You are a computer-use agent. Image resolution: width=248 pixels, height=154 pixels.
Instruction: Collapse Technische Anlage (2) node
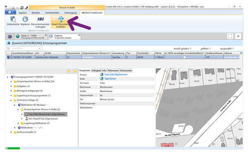(11, 100)
